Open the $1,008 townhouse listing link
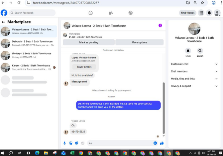This screenshot has width=223, height=156. [x=85, y=37]
